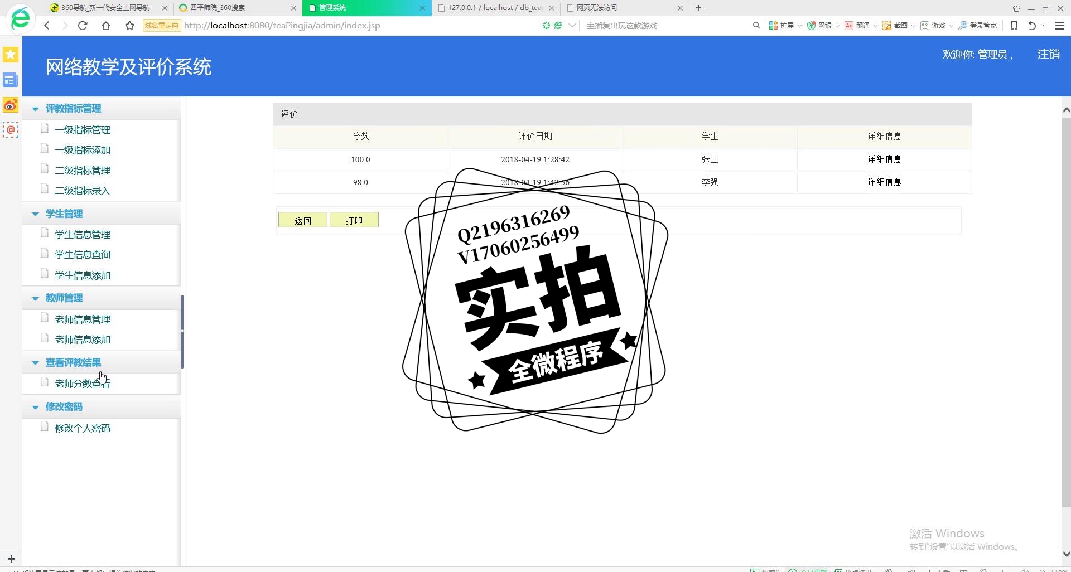Collapse the 教师管理 section
Screen dimensions: 1071x572
point(35,298)
